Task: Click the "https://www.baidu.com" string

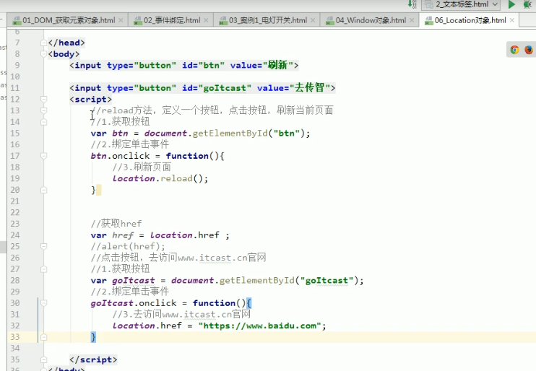Action: (259, 326)
